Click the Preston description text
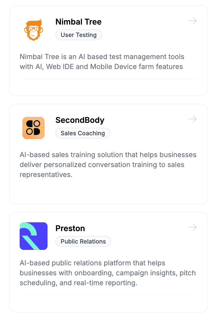Image resolution: width=215 pixels, height=317 pixels. coord(108,273)
